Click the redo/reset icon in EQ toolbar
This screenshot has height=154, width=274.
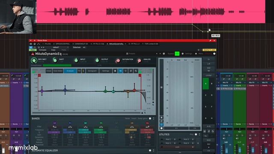(131, 71)
